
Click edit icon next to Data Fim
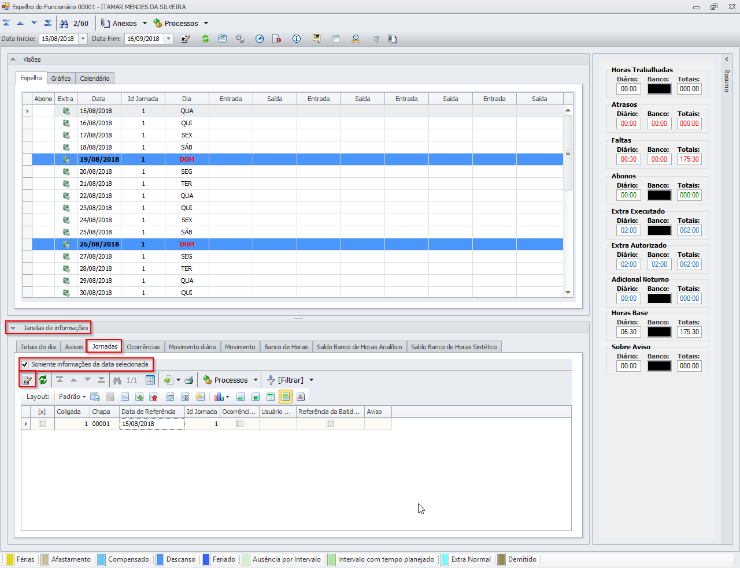point(186,39)
